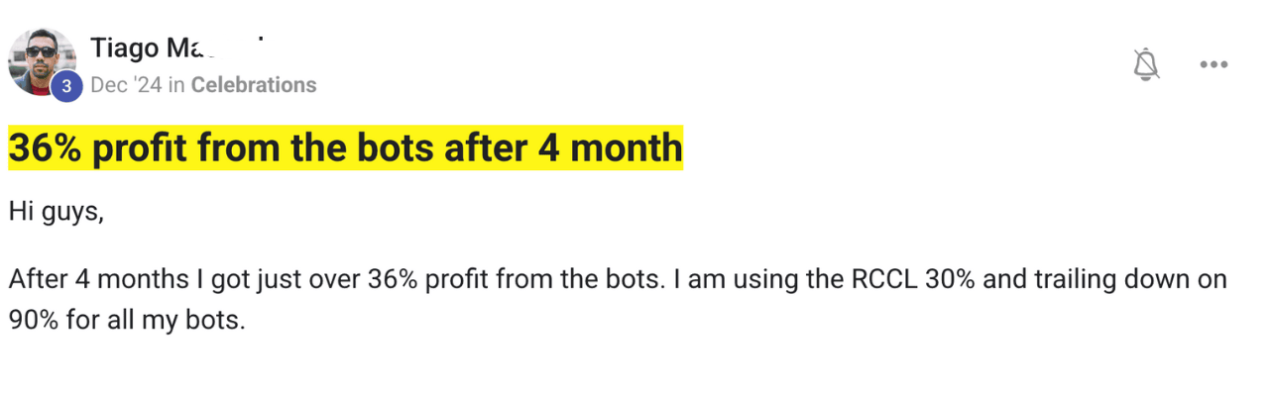Click 'RCCL 30%' setting mention in body
This screenshot has height=394, width=1271.
(x=899, y=279)
